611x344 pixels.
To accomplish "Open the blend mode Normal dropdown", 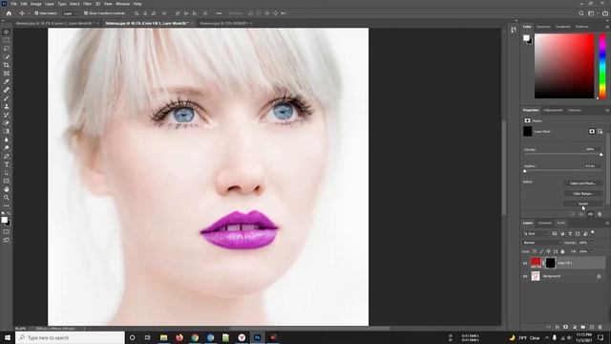I will (541, 243).
